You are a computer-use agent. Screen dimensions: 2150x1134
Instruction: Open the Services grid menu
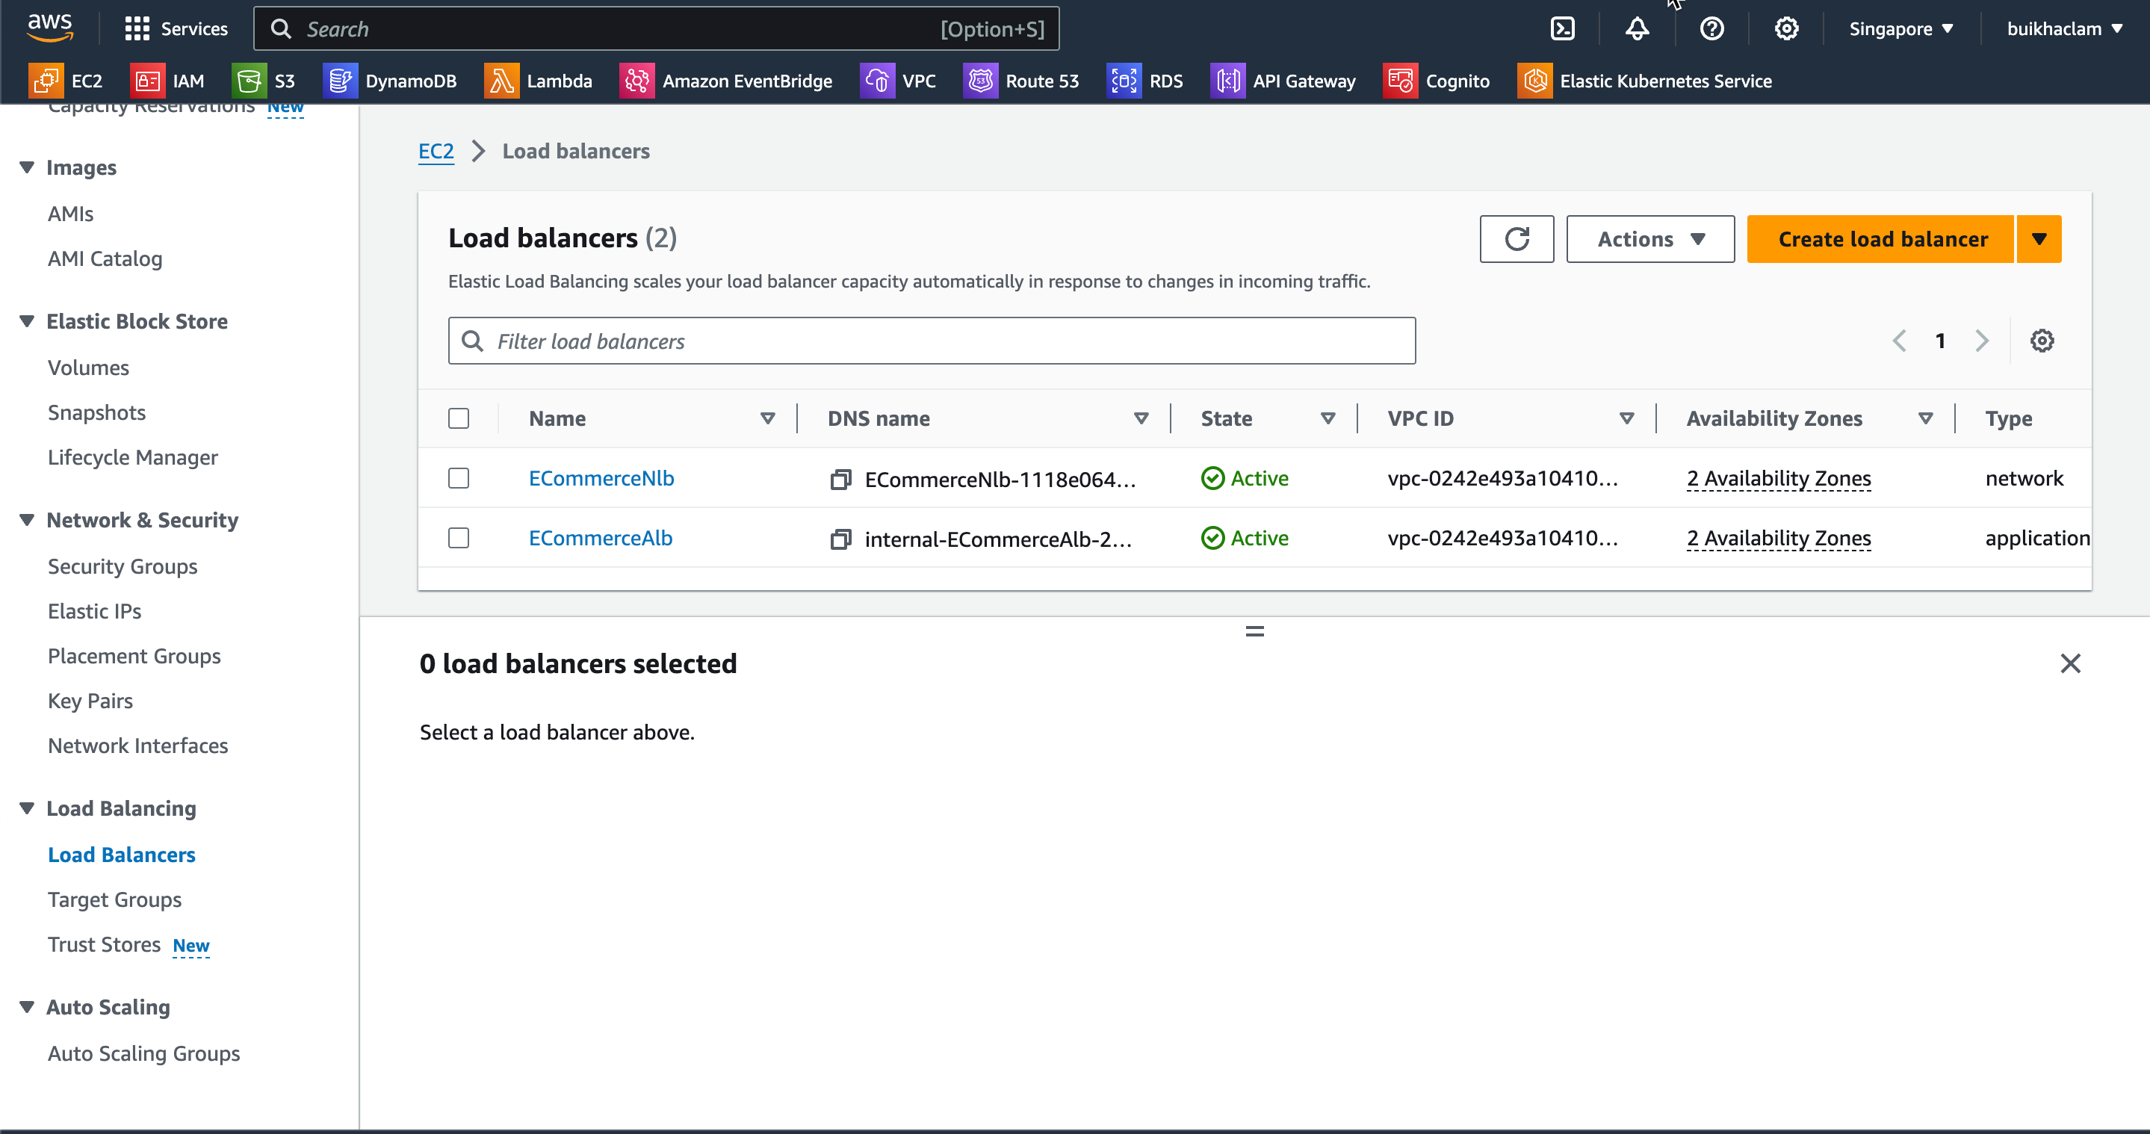176,29
